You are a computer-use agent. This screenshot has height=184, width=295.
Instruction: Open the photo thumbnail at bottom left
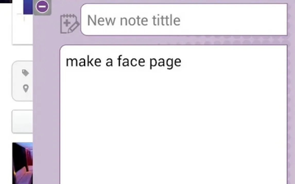point(23,163)
